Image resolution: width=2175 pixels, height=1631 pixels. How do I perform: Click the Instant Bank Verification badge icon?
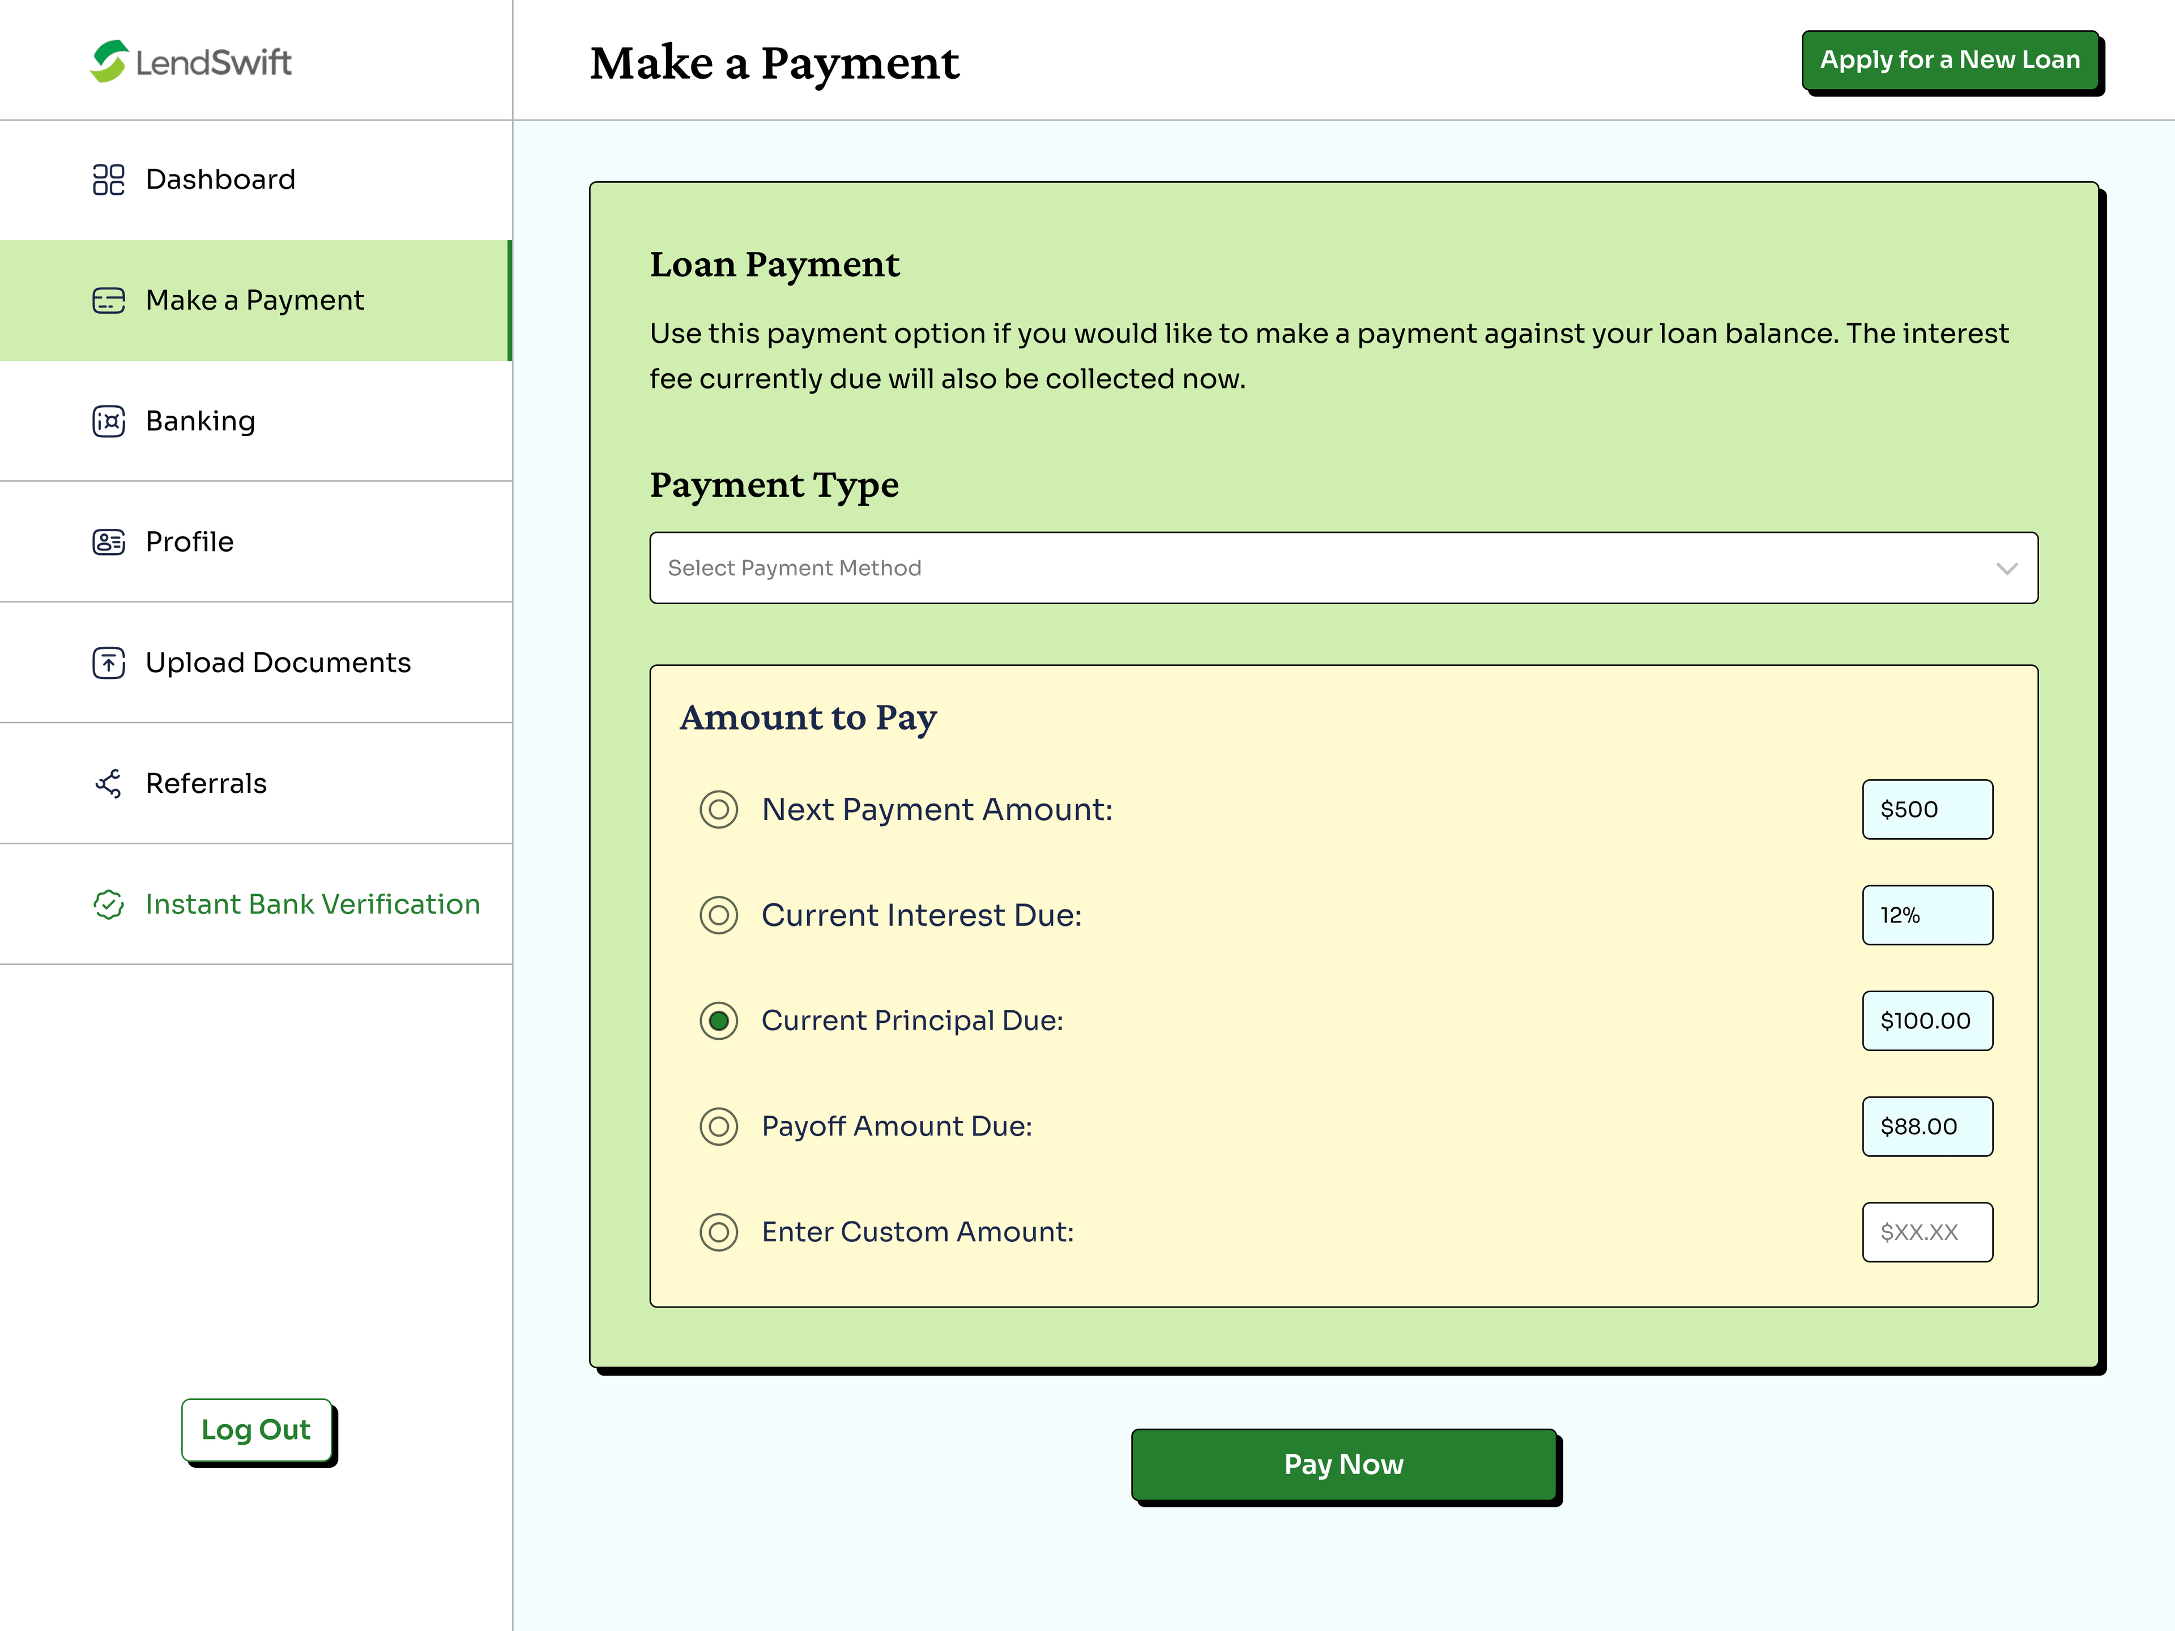tap(108, 904)
